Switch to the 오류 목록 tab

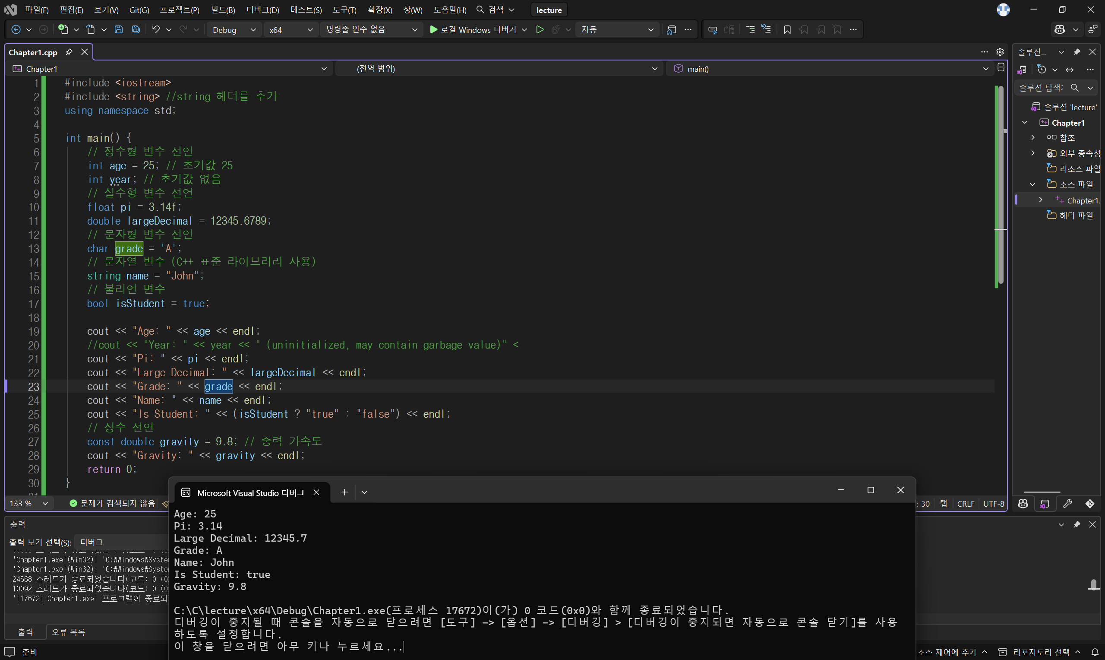pos(69,632)
